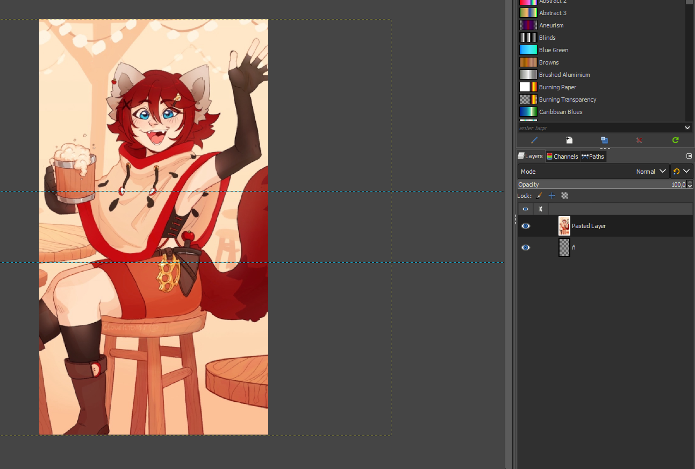
Task: Open the layers dock configuration menu
Action: point(689,156)
